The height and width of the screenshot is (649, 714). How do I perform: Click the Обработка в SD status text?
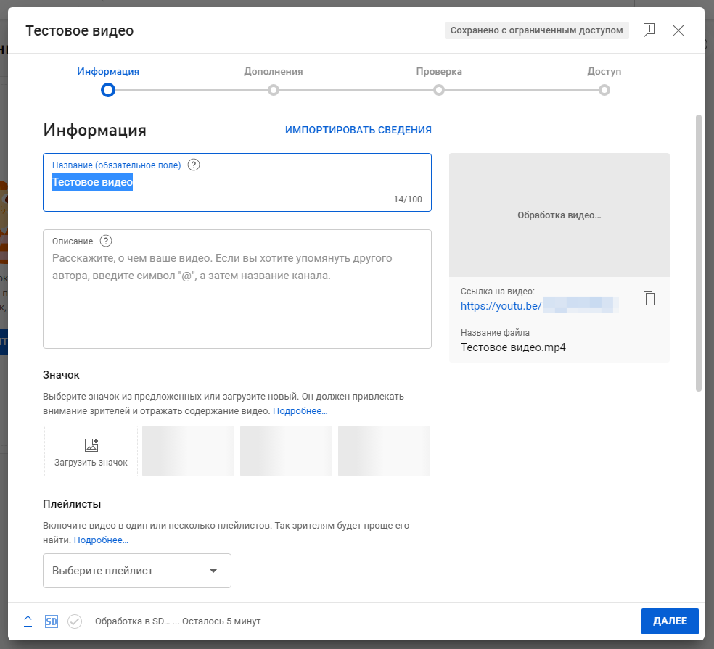point(178,621)
